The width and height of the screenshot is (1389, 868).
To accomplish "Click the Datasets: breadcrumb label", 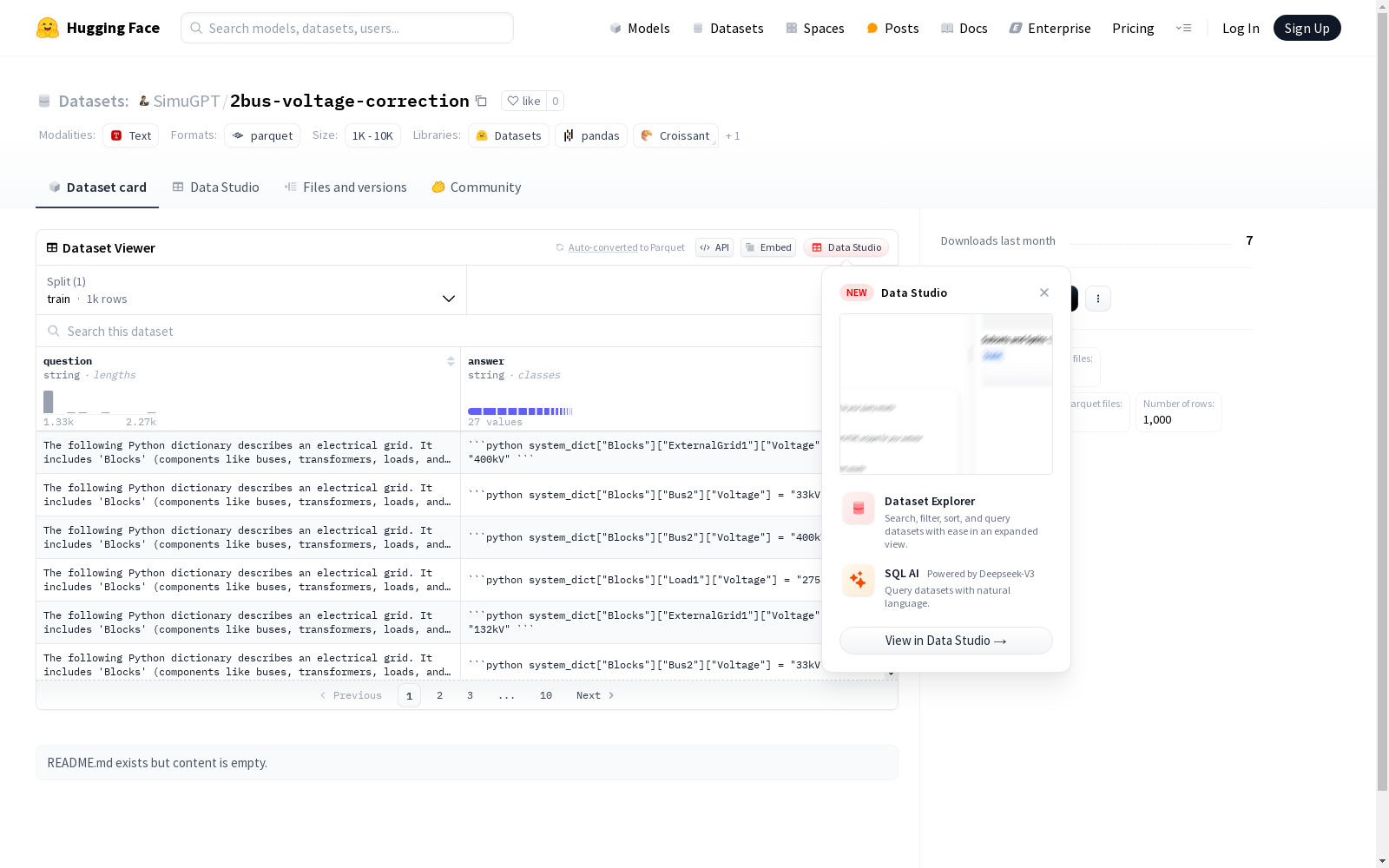I will coord(94,101).
